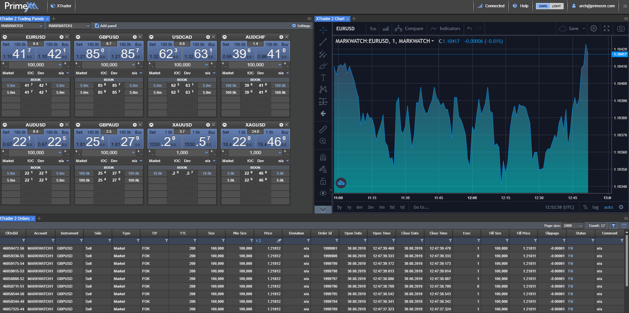Image resolution: width=629 pixels, height=313 pixels.
Task: Activate the zoom-in tool on chart
Action: 323,141
